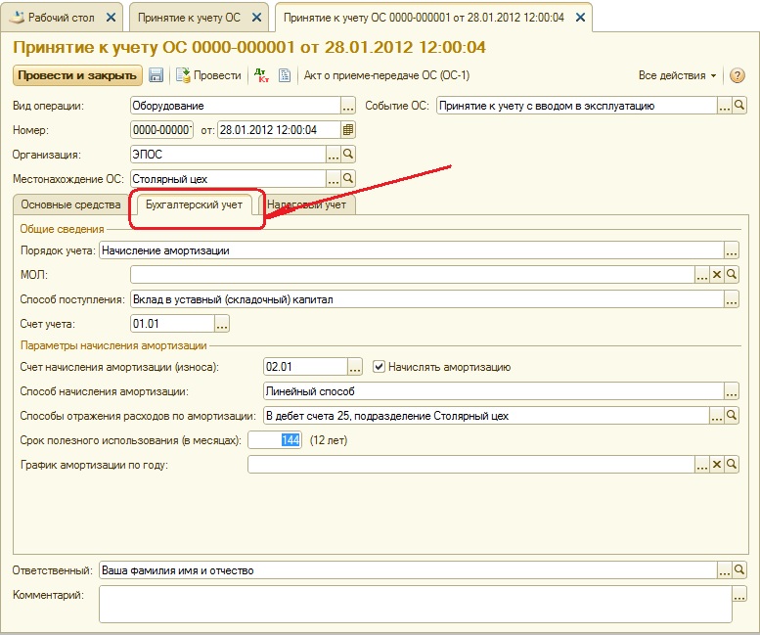Open selection for График амортизации по году
Viewport: 760px width, 635px height.
[x=702, y=465]
